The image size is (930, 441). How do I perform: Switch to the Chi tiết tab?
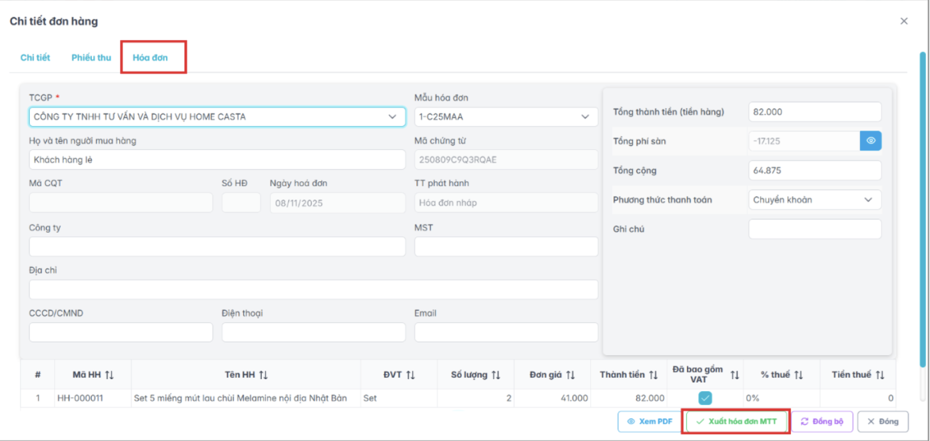(35, 58)
